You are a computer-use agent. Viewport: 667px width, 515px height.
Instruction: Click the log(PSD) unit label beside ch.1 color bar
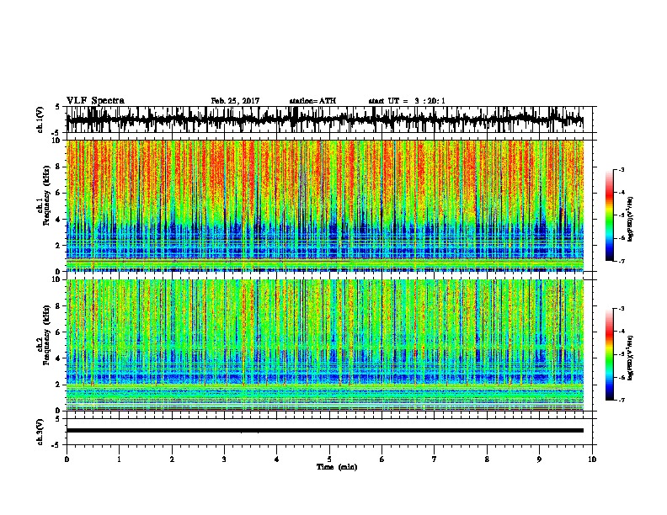tap(631, 220)
